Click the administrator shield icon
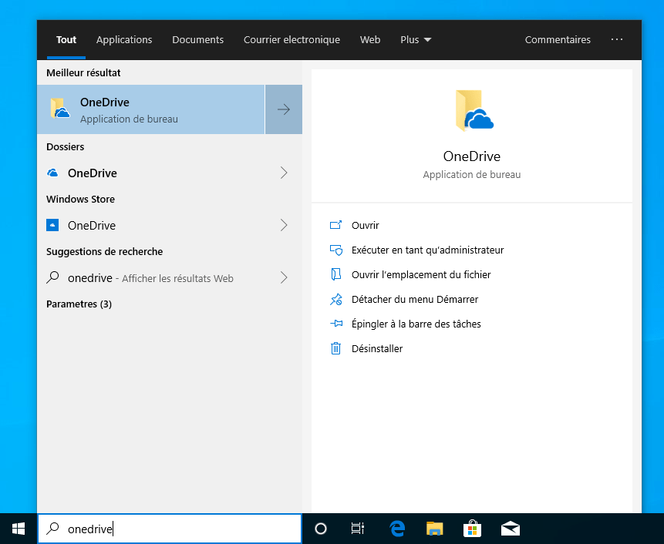 (335, 250)
